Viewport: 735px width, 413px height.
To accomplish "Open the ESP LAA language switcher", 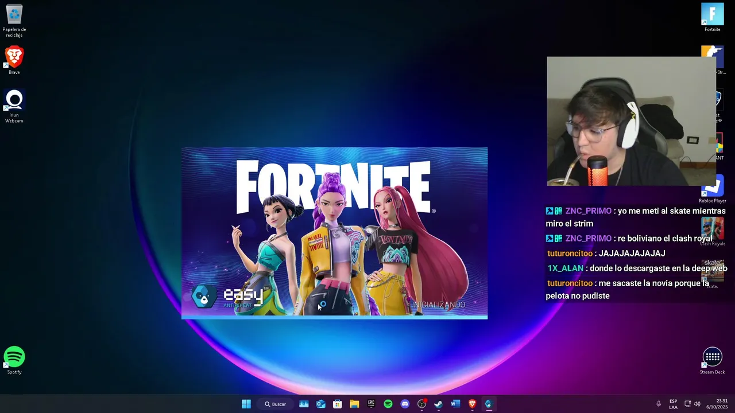I will (x=673, y=404).
